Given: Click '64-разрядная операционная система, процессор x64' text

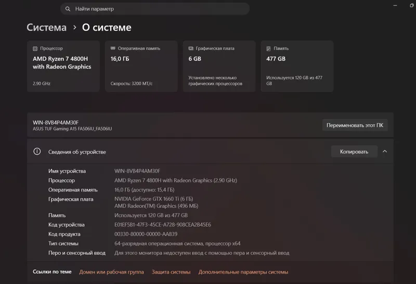Looking at the screenshot, I should click(x=177, y=244).
